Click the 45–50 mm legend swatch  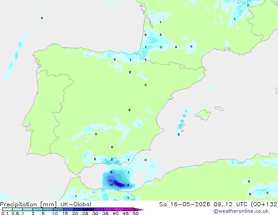[129, 209]
